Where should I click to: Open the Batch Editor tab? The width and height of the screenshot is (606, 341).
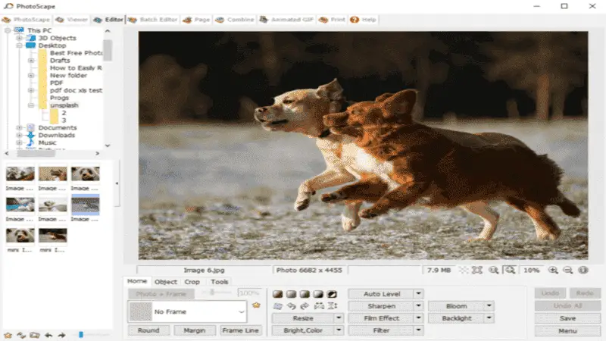pos(154,20)
